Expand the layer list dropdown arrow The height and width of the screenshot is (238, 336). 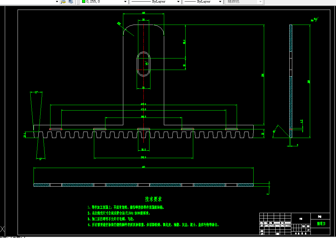point(57,2)
